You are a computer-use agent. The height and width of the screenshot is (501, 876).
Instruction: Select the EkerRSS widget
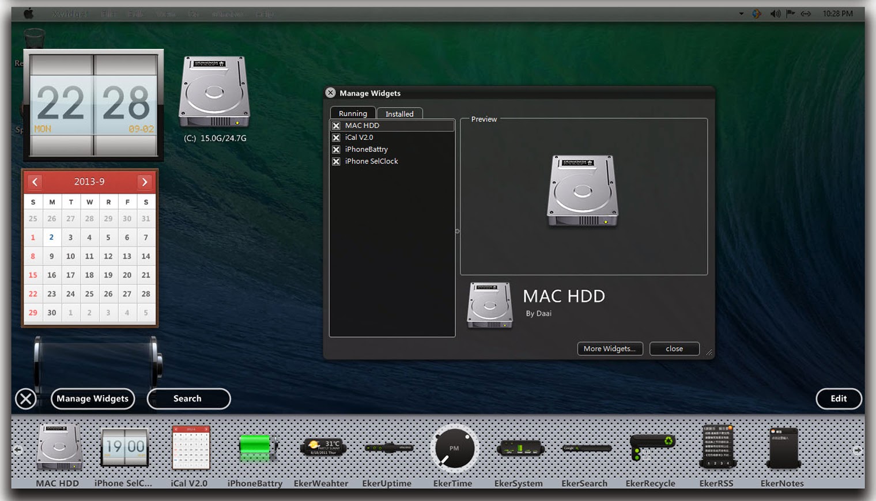(717, 446)
